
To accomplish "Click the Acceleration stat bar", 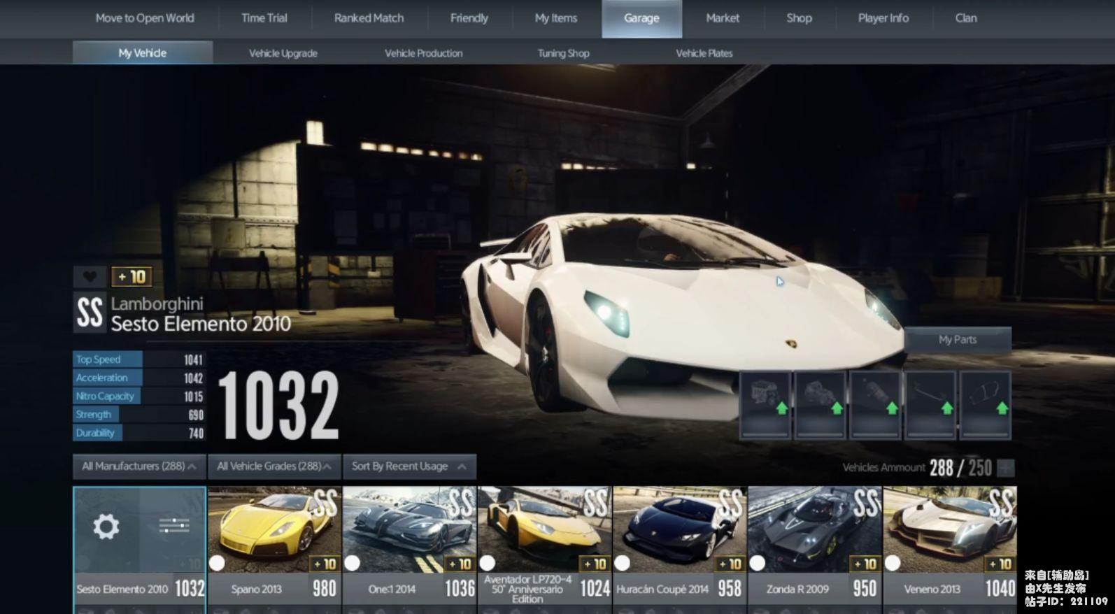I will coord(139,378).
